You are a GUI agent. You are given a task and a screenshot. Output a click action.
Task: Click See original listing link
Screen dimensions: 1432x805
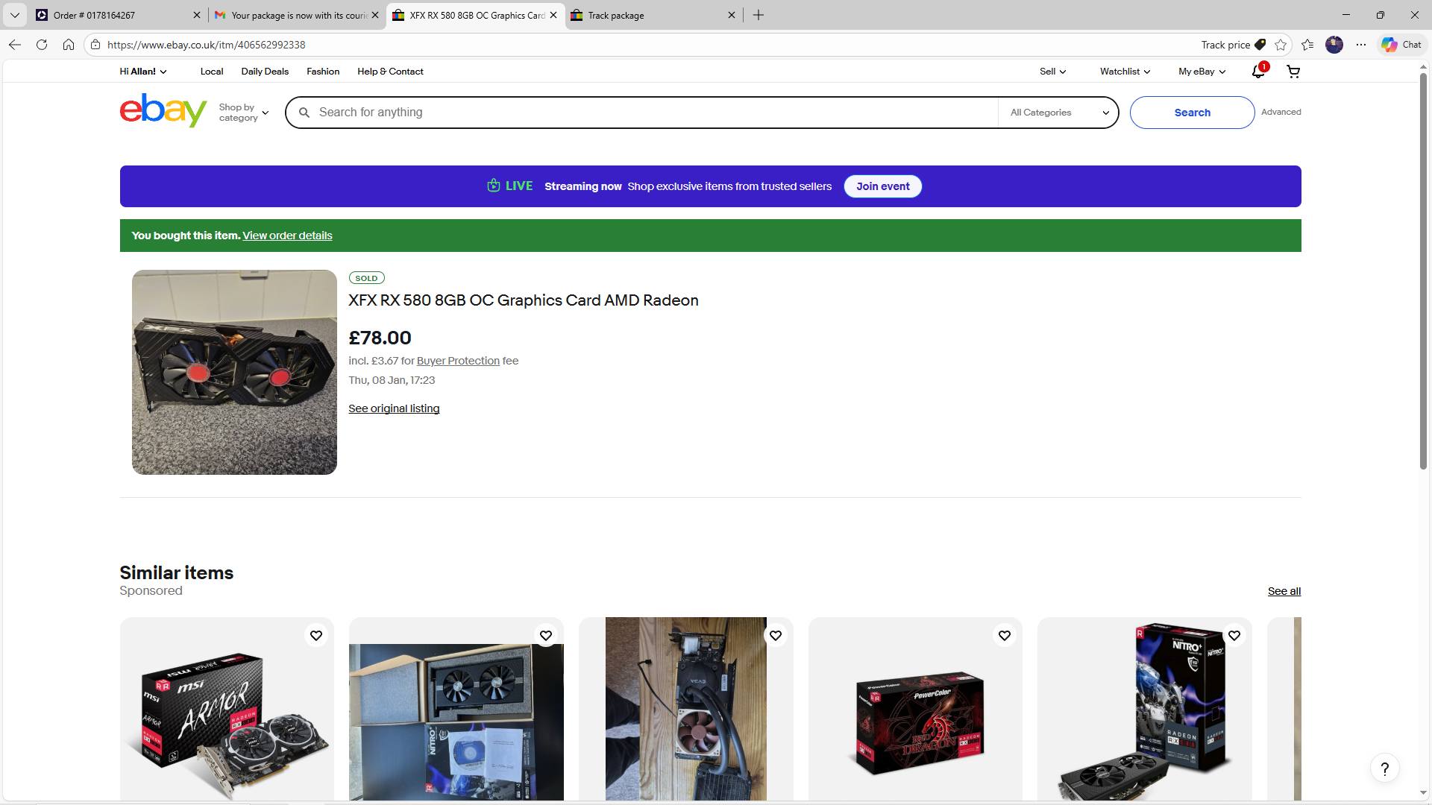click(x=394, y=408)
